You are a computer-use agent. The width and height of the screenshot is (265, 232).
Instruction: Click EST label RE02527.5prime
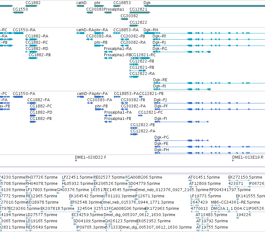click(x=109, y=177)
